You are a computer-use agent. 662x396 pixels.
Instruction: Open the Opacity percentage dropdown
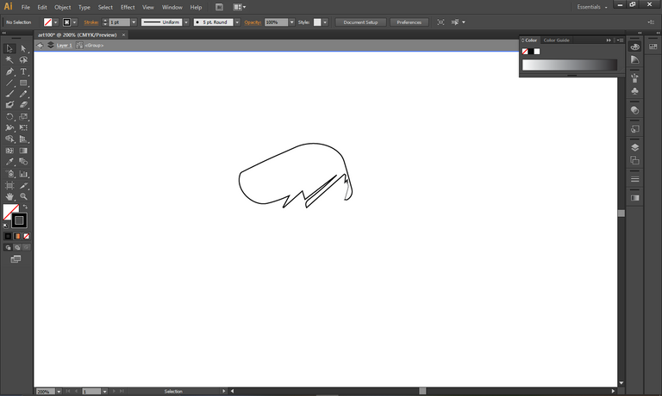click(291, 22)
